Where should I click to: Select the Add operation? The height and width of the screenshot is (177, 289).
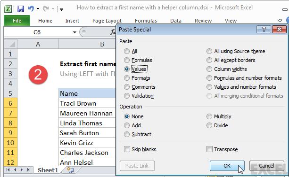[127, 125]
